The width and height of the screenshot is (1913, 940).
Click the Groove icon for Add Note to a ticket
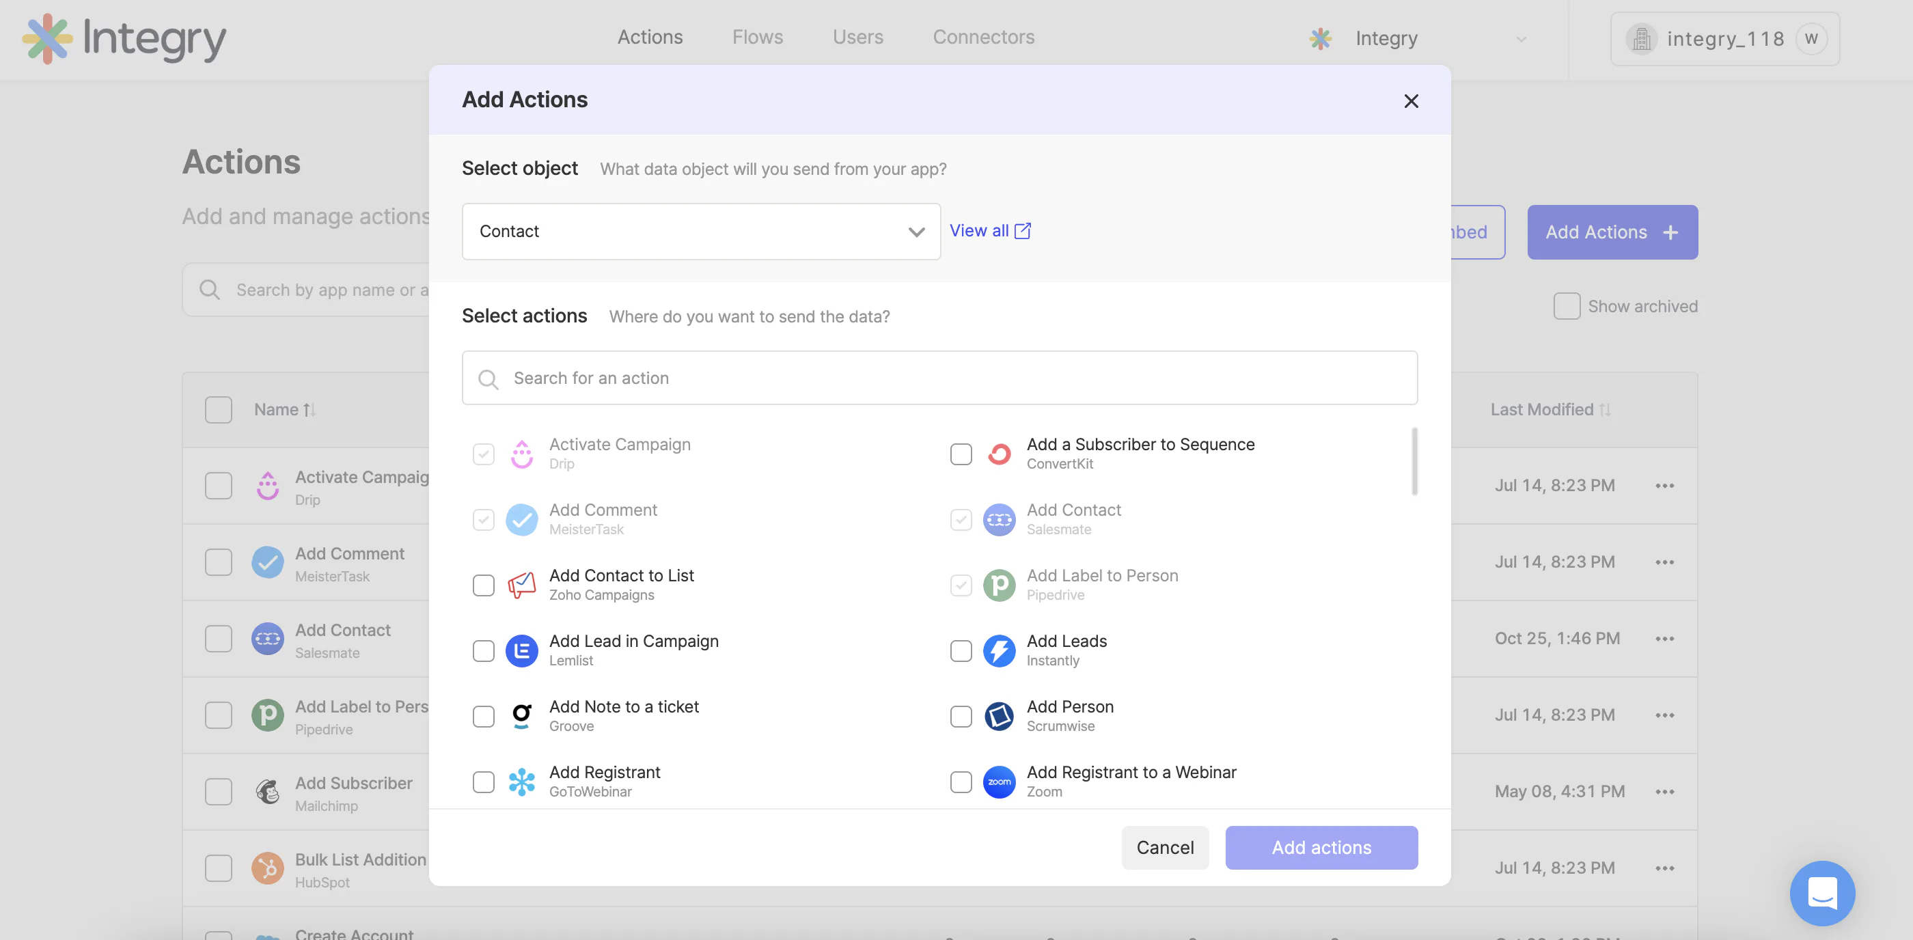click(x=521, y=716)
